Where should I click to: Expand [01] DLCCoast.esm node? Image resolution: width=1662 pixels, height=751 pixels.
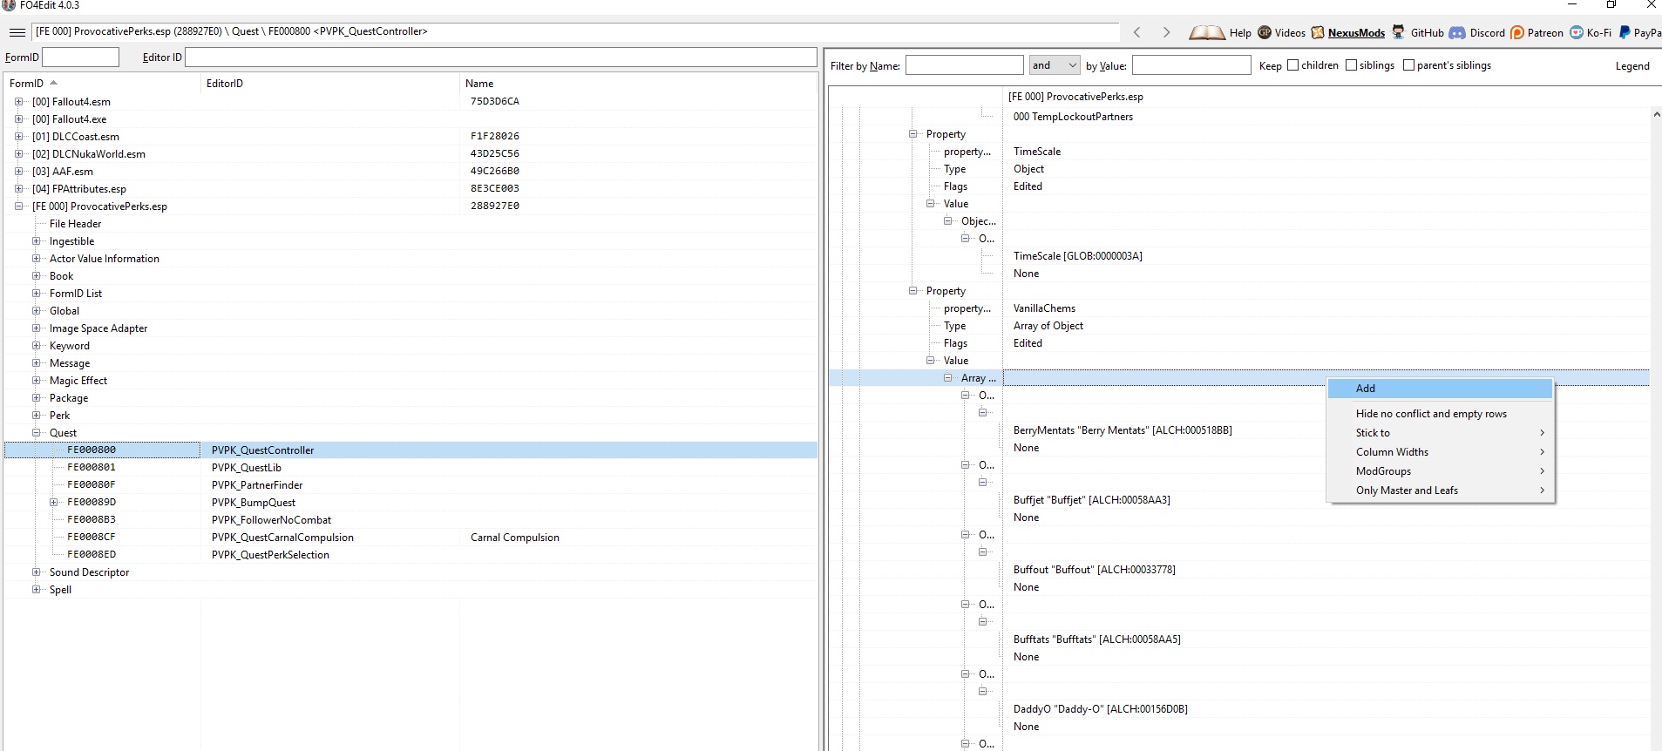coord(18,137)
